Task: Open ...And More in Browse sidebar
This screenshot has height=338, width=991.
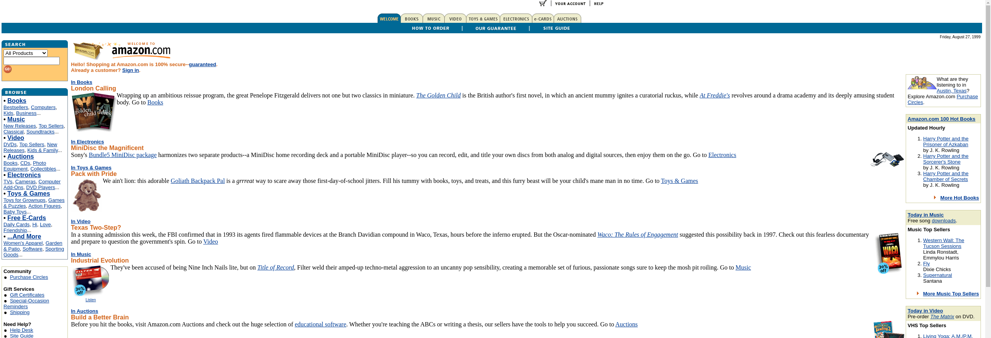Action: click(x=24, y=237)
